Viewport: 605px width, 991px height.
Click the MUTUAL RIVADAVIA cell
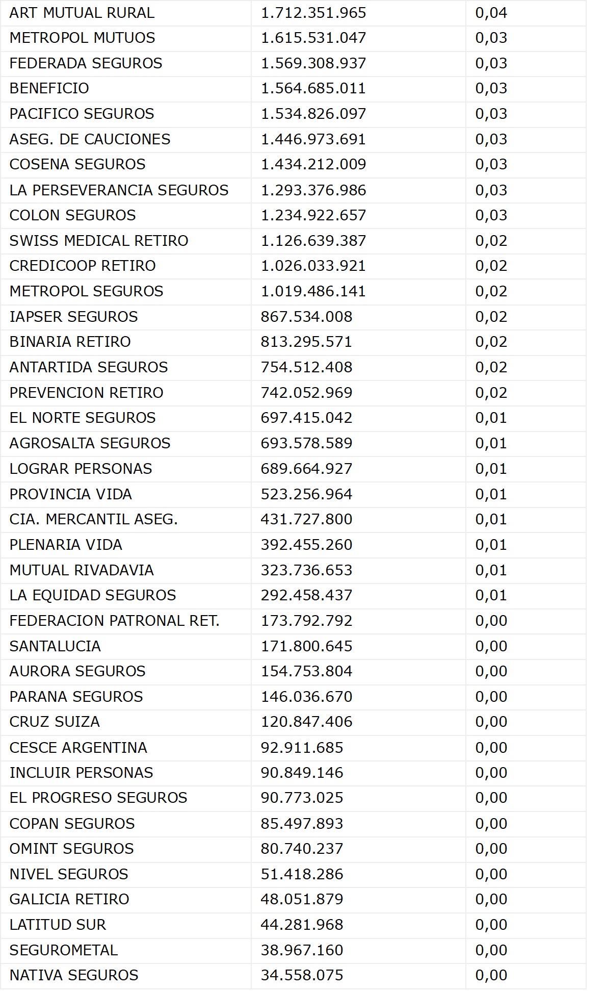pos(82,570)
